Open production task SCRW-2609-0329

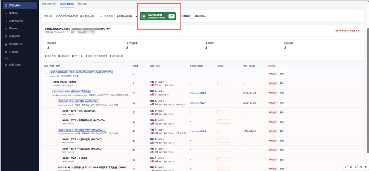click(x=198, y=93)
